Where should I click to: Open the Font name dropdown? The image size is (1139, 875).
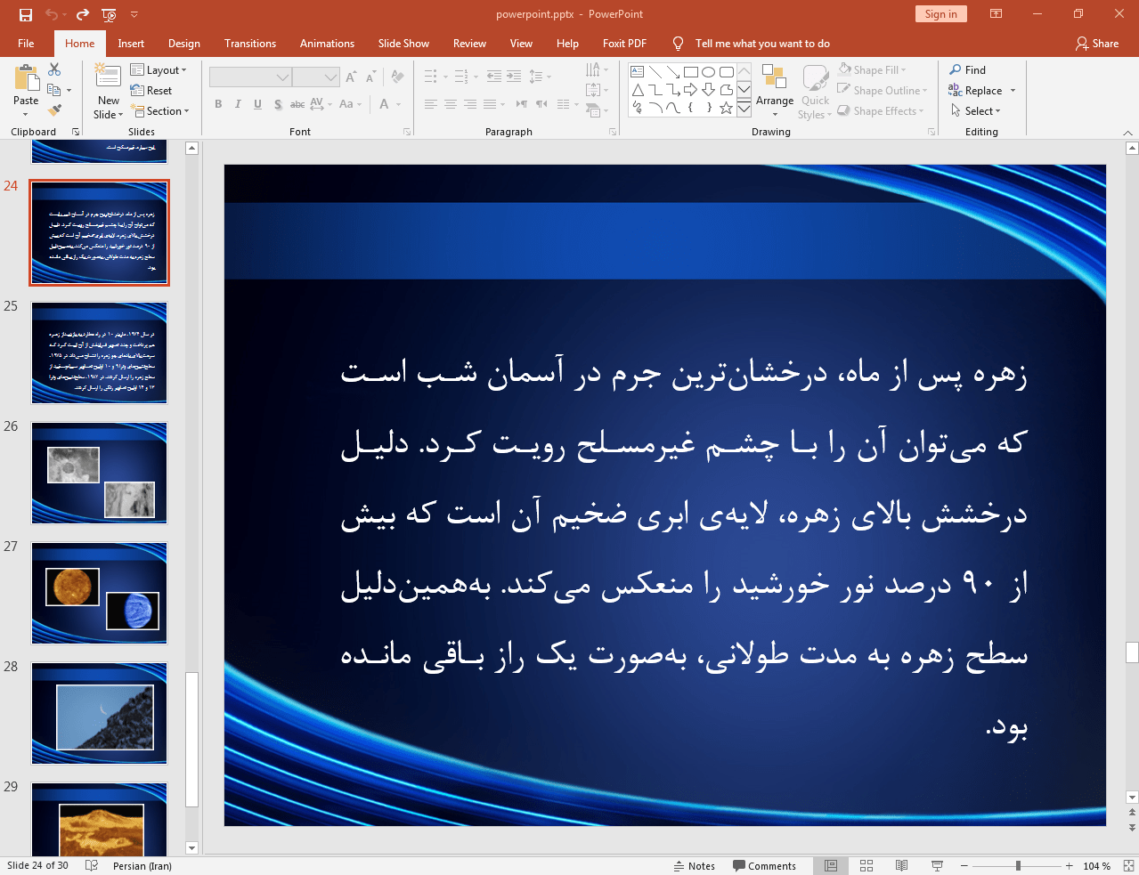[282, 77]
